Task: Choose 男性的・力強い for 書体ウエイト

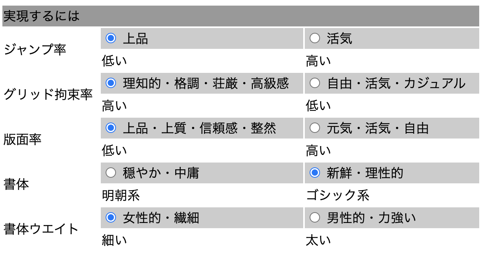Action: click(315, 218)
